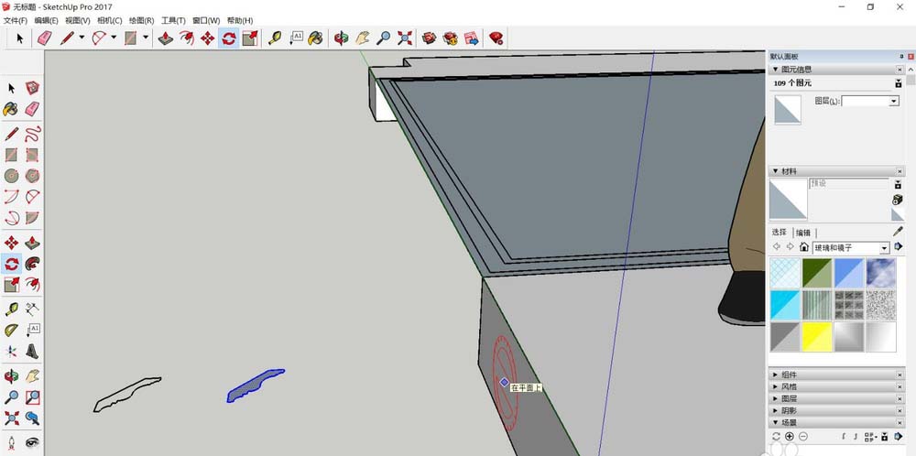Open the 窗口(W) menu
The image size is (916, 456).
tap(206, 20)
